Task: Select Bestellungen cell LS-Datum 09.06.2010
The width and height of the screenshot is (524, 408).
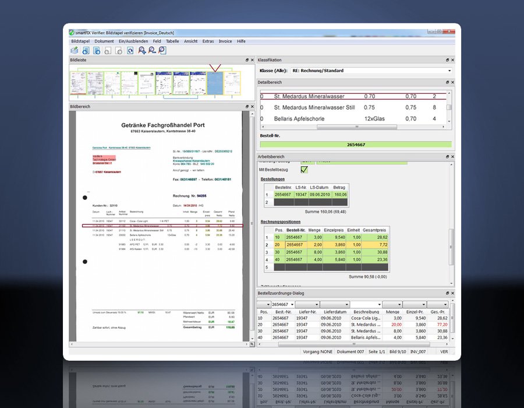Action: 320,194
